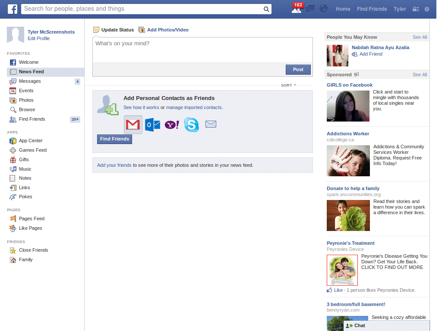Image resolution: width=442 pixels, height=331 pixels.
Task: Click the Facebook logo icon
Action: pyautogui.click(x=12, y=9)
